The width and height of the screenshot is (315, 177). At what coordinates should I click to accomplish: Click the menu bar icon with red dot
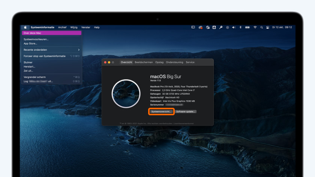201,27
